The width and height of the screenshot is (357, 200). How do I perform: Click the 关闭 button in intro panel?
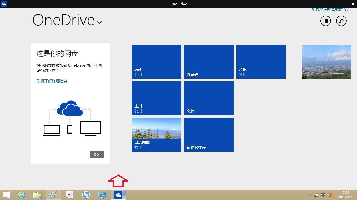(x=96, y=154)
